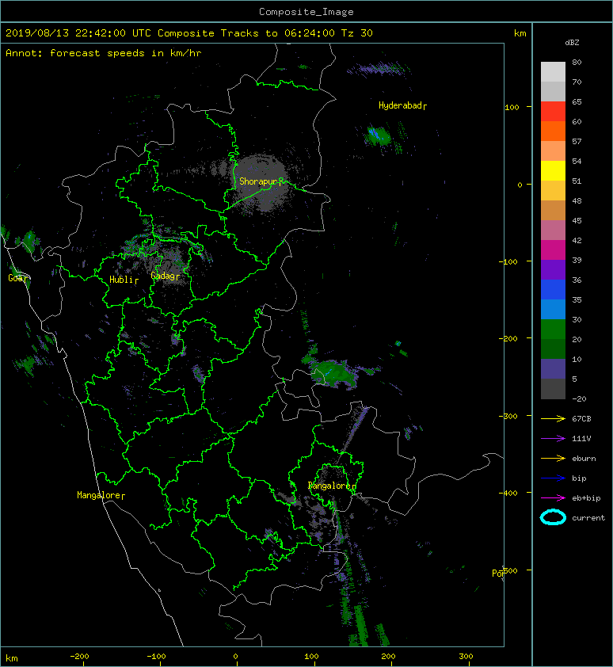Image resolution: width=613 pixels, height=667 pixels.
Task: Select the red 65 dBZ color band
Action: point(553,111)
